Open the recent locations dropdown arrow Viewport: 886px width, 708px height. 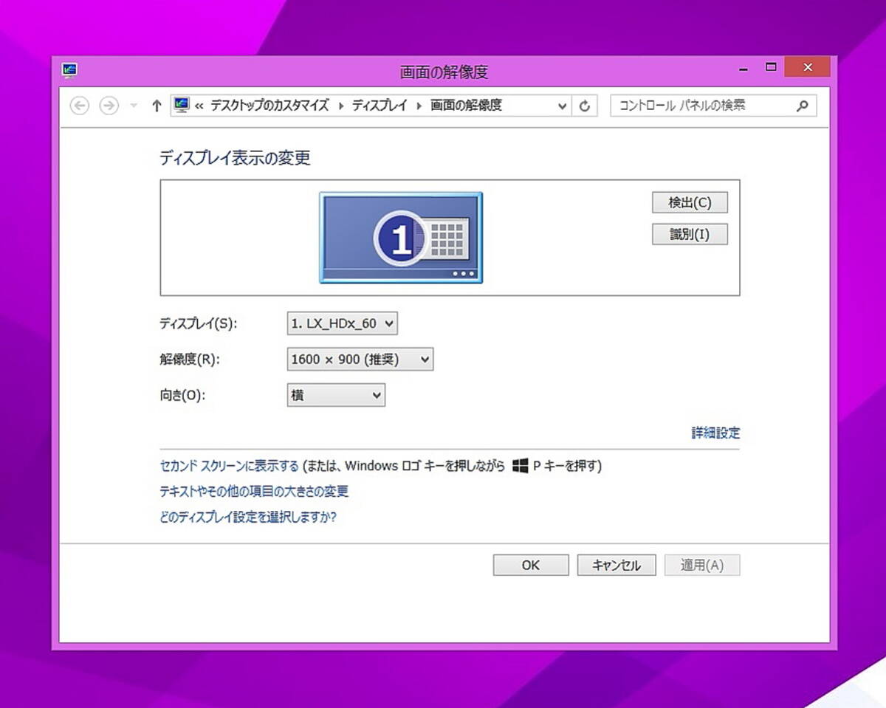(134, 106)
